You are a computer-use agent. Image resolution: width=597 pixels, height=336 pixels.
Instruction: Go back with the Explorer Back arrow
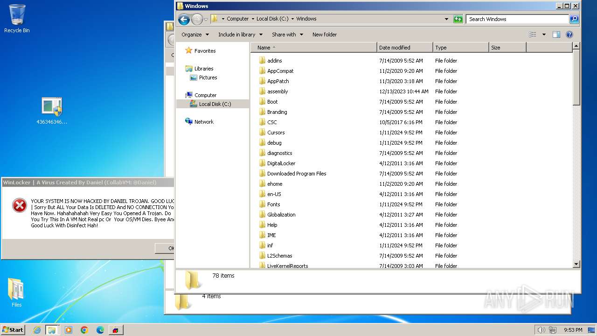[184, 19]
